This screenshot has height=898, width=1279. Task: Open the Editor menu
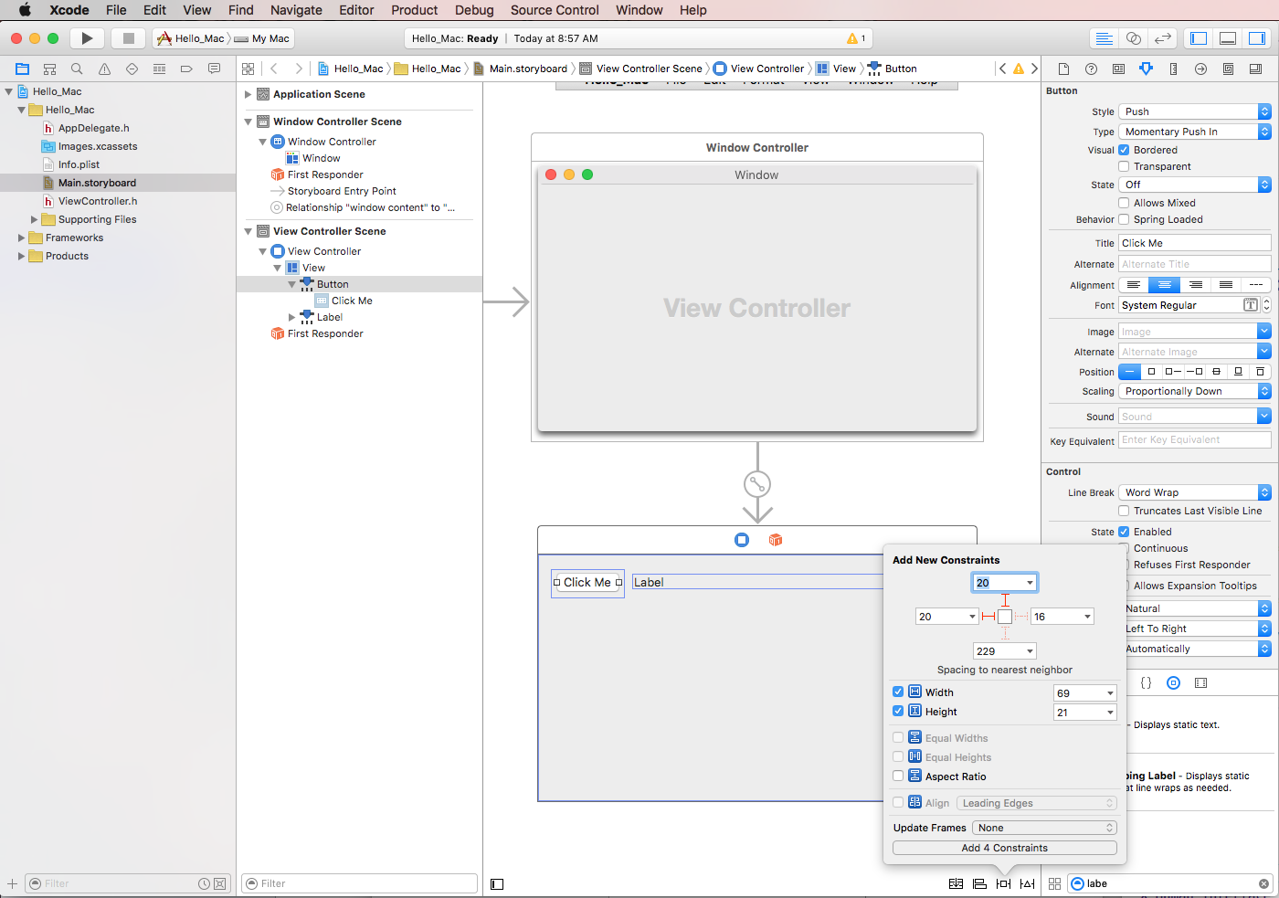[356, 10]
